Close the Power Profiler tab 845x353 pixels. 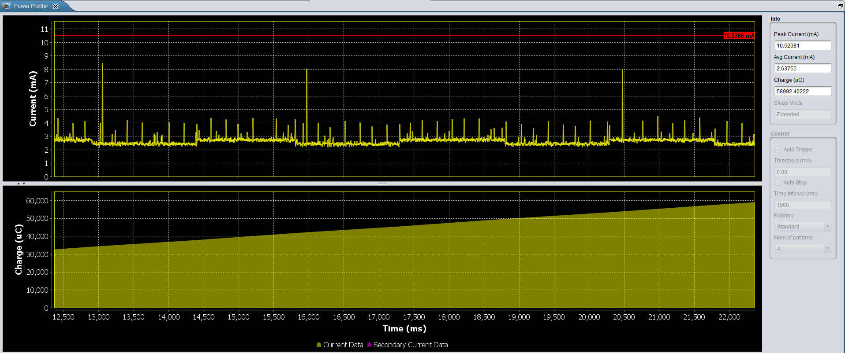coord(56,6)
